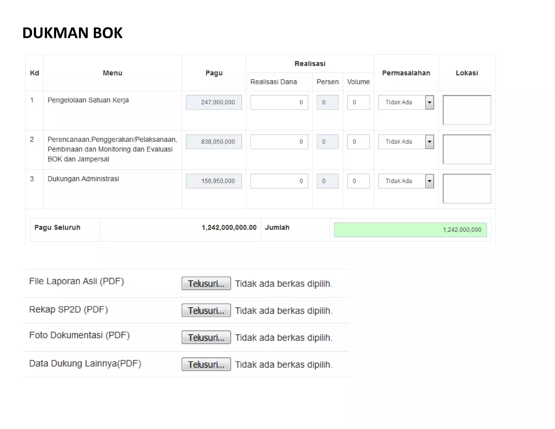Click Telusuri button for File Laporan Asli
555x429 pixels.
[206, 283]
